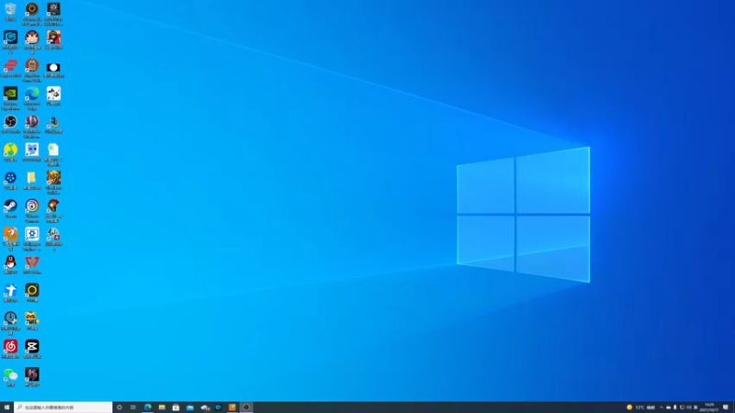Open Mail app from taskbar
Viewport: 735px width, 413px height.
pyautogui.click(x=190, y=407)
